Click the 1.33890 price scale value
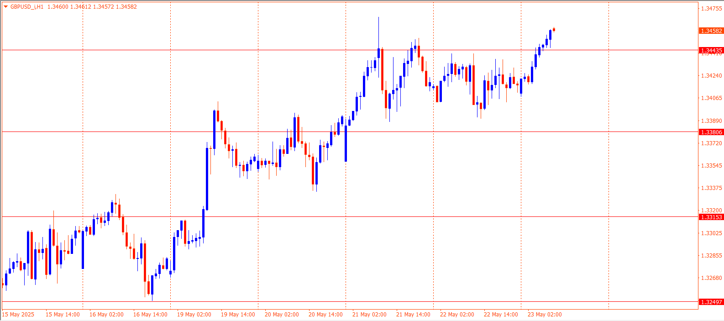Viewport: 724px width, 321px height. pyautogui.click(x=712, y=121)
